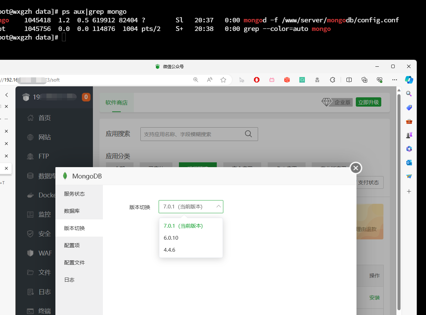426x315 pixels.
Task: Open Outlook in Edge sidebar
Action: 409,163
